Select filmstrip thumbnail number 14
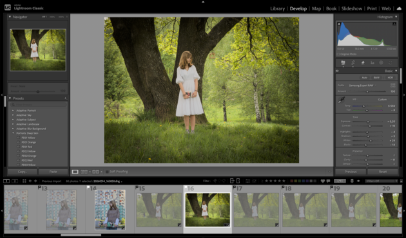The width and height of the screenshot is (406, 238). click(110, 210)
